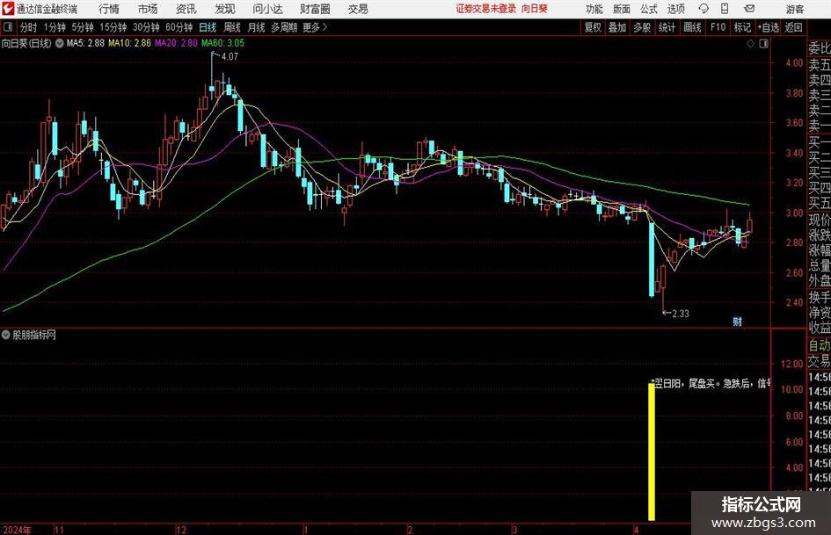Switch to 1分钟 chart period

pos(55,27)
